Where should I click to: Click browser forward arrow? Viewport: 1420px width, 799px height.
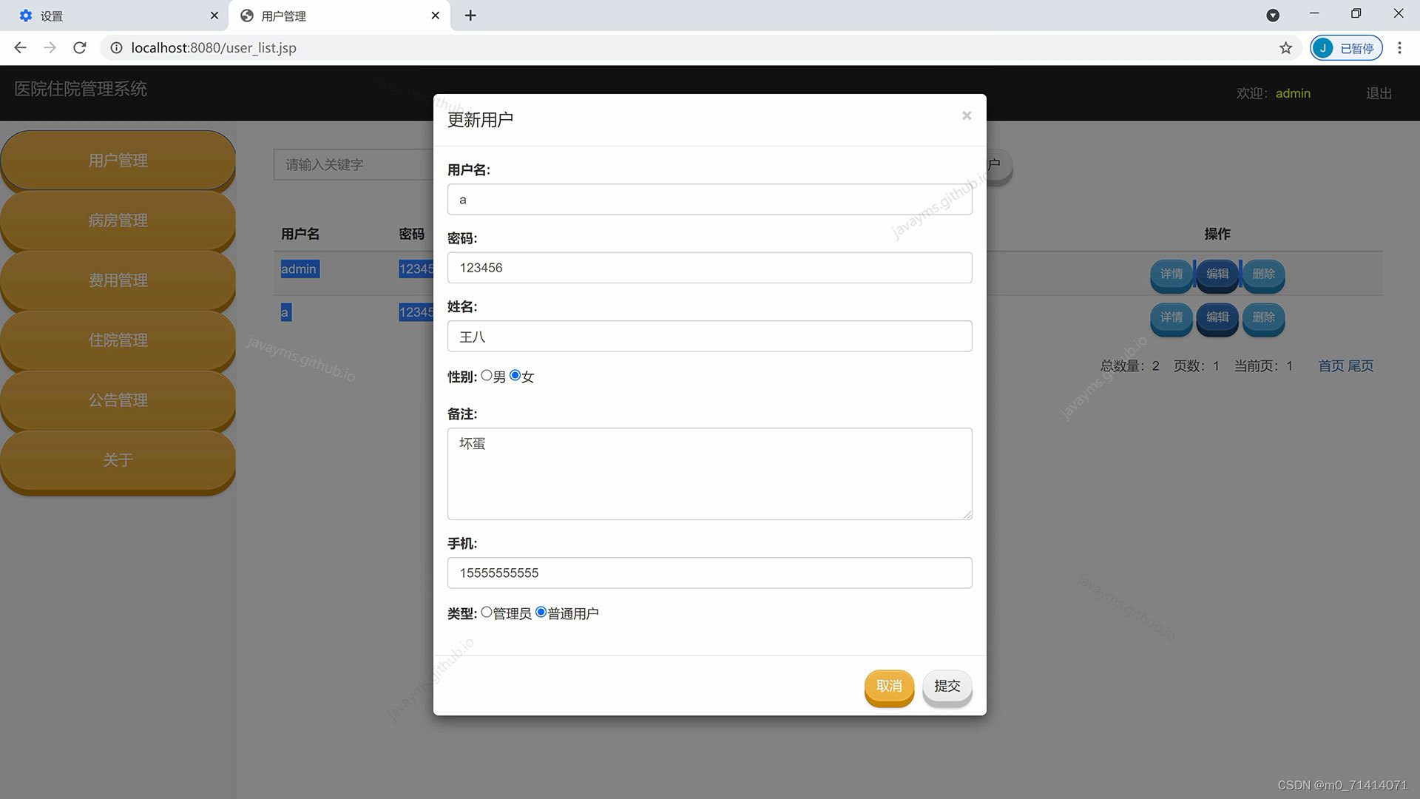pyautogui.click(x=50, y=48)
